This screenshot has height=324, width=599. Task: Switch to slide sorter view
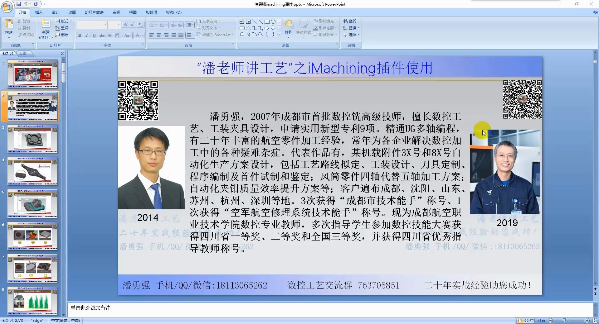click(526, 321)
